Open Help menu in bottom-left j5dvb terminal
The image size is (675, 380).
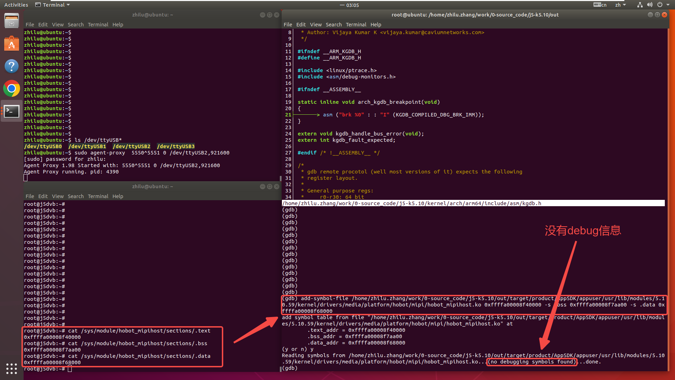click(118, 196)
